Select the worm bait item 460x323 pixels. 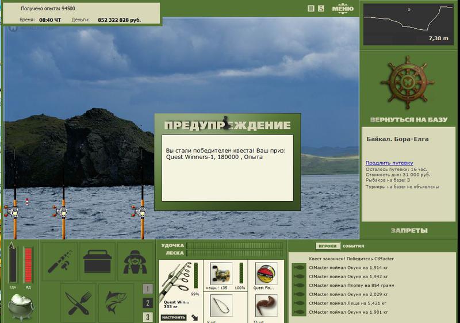[266, 306]
